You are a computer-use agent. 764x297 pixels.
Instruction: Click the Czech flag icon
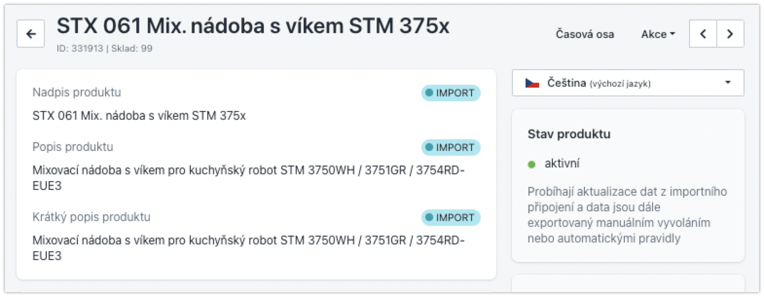pos(532,83)
